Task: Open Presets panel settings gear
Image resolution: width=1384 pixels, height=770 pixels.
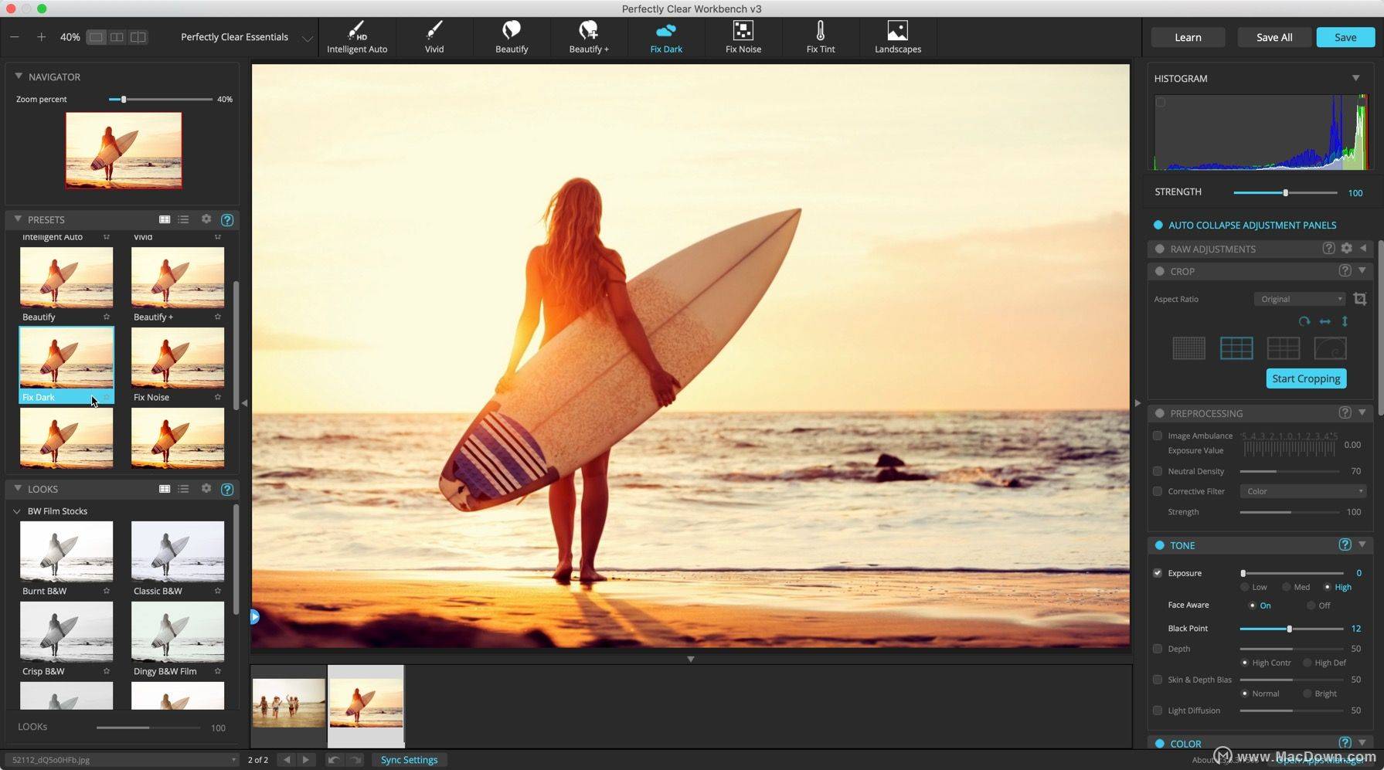Action: click(206, 219)
